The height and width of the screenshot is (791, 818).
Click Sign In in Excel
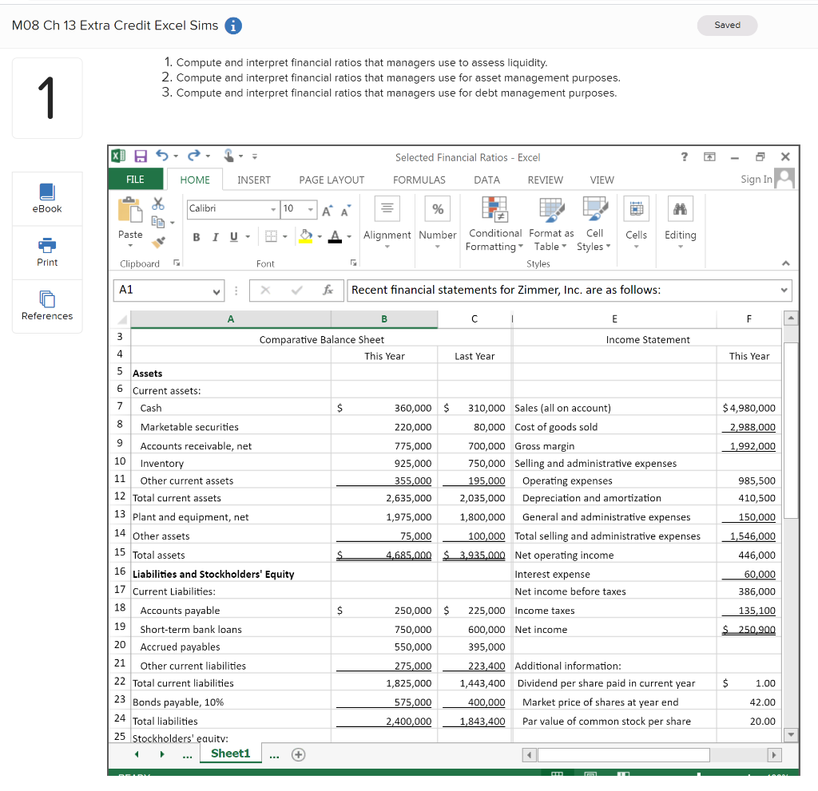coord(756,180)
